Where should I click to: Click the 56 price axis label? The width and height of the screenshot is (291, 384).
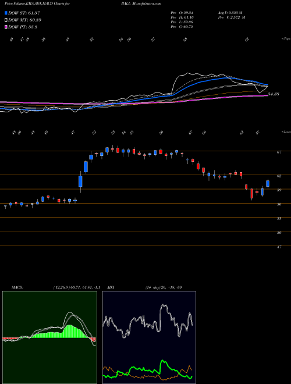click(x=279, y=204)
